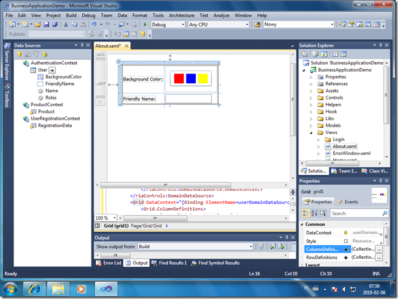Open the Debug configuration dropdown
Image resolution: width=398 pixels, height=299 pixels.
(183, 25)
